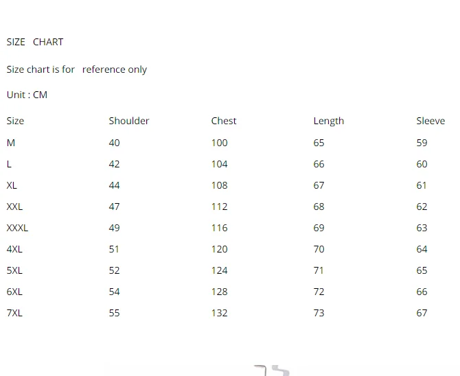Screen dimensions: 460x376
Task: Select the XXXL size row label
Action: 17,228
